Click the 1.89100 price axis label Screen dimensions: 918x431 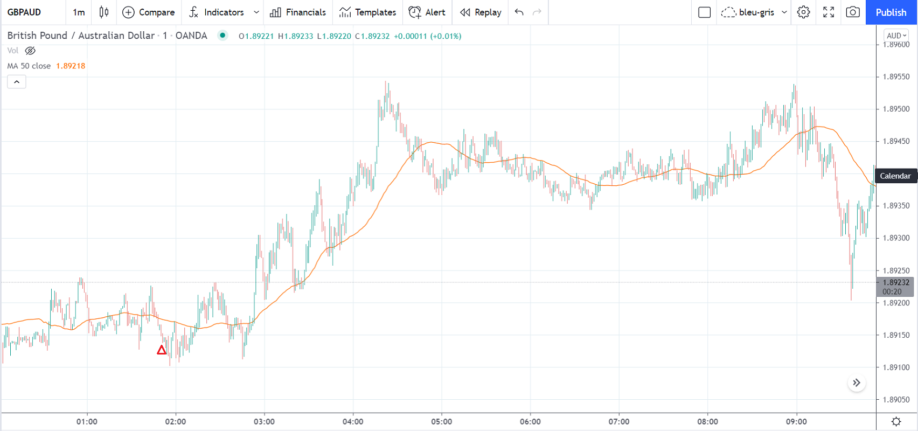pyautogui.click(x=896, y=367)
